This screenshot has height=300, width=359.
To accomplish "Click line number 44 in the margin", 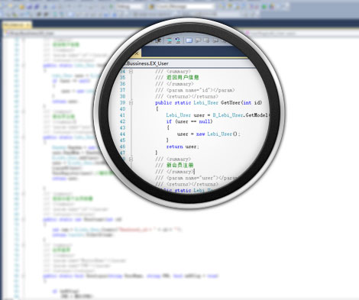I will [x=122, y=134].
